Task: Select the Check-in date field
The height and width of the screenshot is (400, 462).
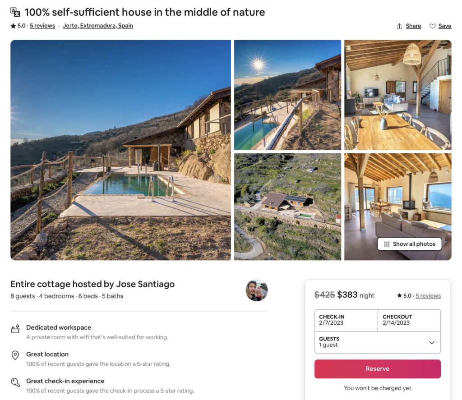Action: 345,320
